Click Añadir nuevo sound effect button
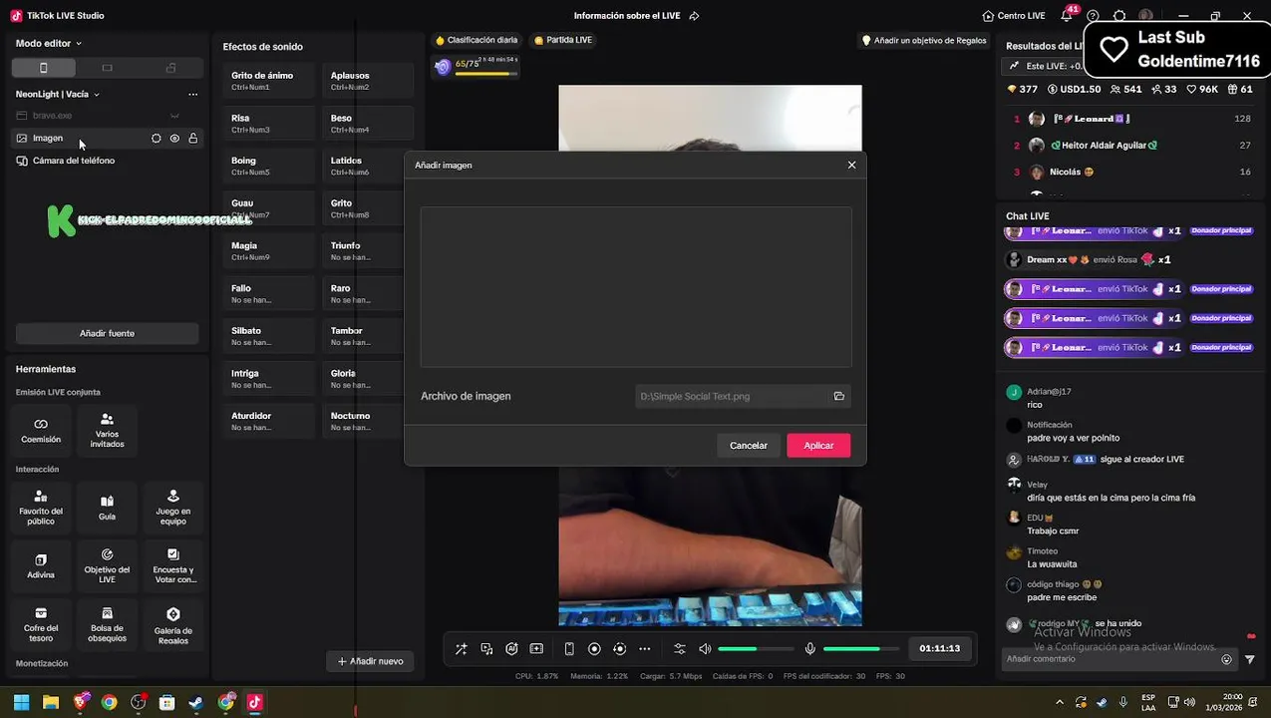The height and width of the screenshot is (718, 1271). (370, 661)
